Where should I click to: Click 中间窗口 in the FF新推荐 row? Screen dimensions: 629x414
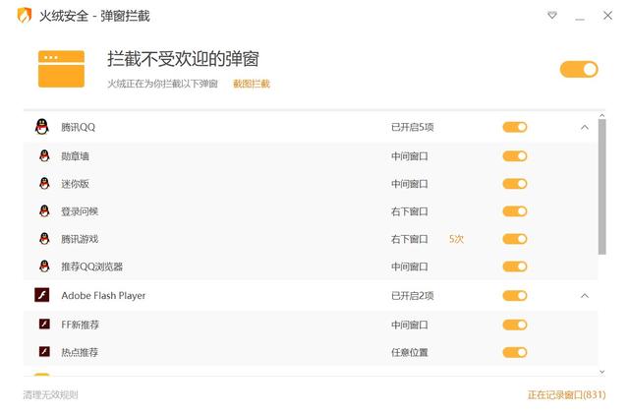410,325
